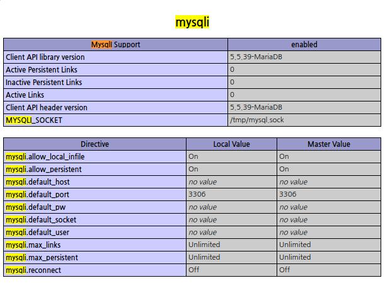Select the Client API library version row
The height and width of the screenshot is (283, 385).
click(x=192, y=57)
